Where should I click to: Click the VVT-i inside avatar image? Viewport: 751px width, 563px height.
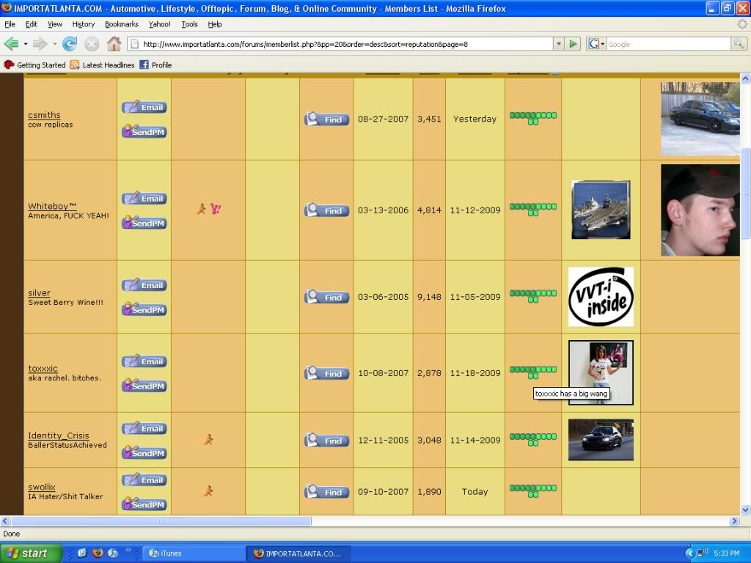601,297
